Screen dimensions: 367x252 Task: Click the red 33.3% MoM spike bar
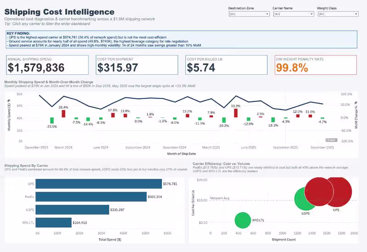[x=236, y=113]
